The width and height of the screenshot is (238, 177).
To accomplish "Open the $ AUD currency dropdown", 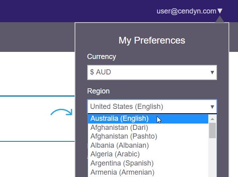I will (152, 72).
